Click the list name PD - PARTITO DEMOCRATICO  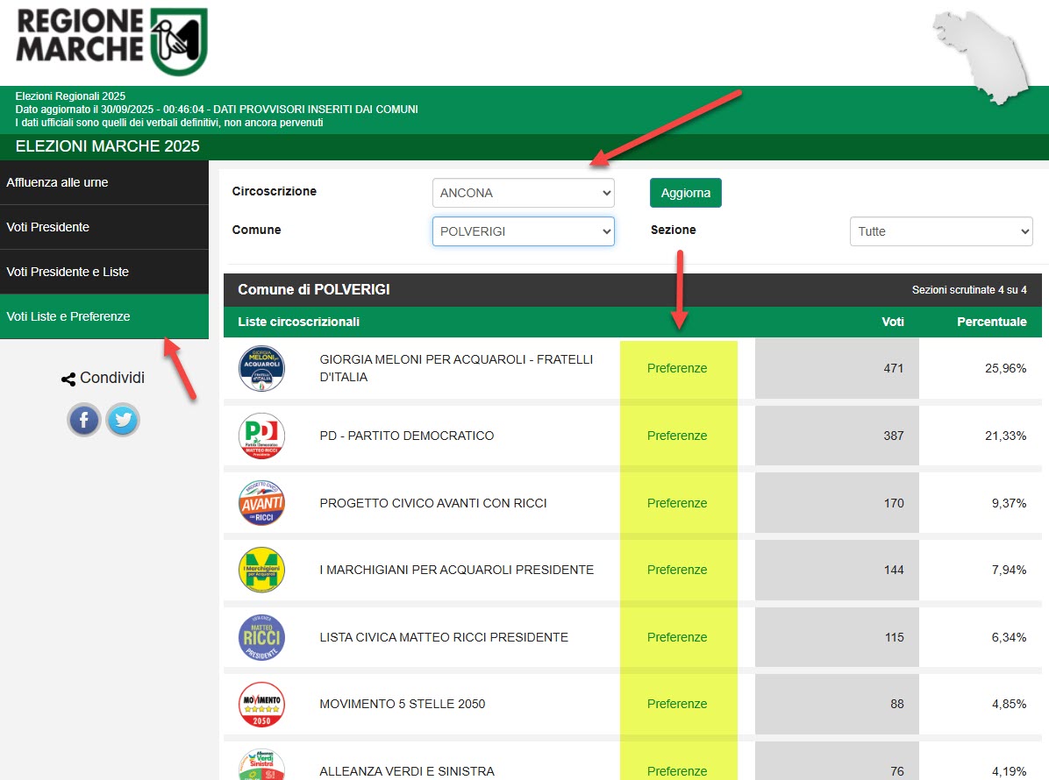pyautogui.click(x=407, y=436)
